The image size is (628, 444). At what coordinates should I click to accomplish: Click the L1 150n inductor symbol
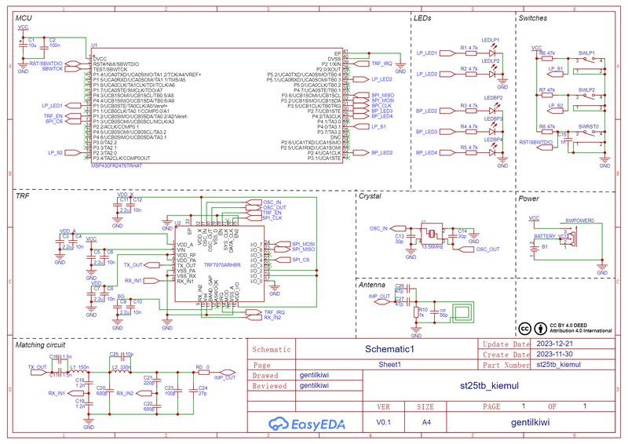point(78,372)
